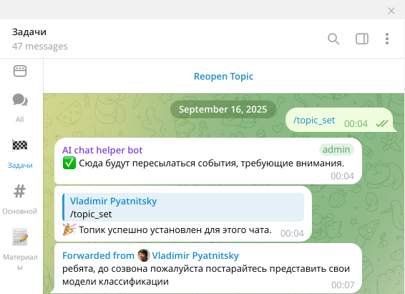Screen dimensions: 405x294
Task: Open search in the Задачи topic
Action: tap(333, 39)
